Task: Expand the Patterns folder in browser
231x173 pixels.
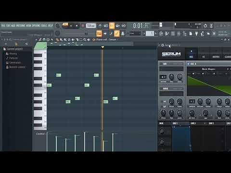Action: (13, 58)
